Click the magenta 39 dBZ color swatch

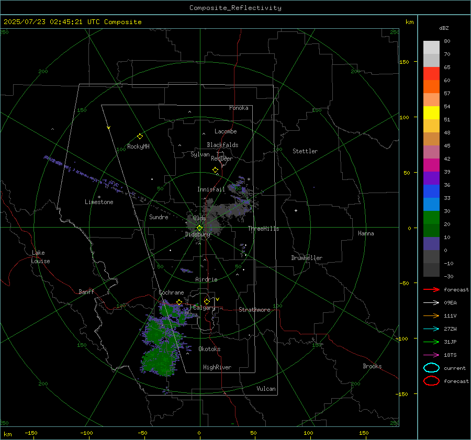(431, 165)
